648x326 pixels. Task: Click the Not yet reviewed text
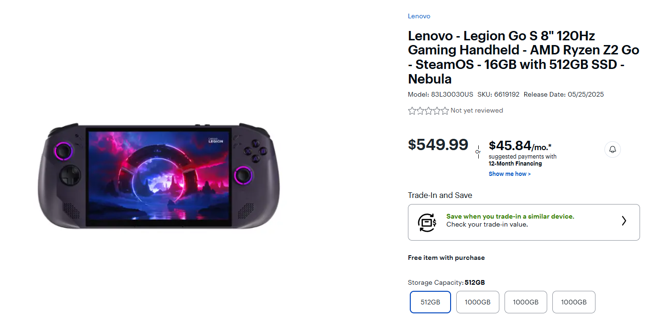pos(476,110)
